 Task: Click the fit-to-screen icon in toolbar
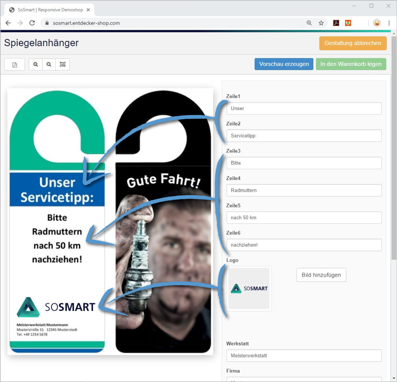[x=63, y=64]
